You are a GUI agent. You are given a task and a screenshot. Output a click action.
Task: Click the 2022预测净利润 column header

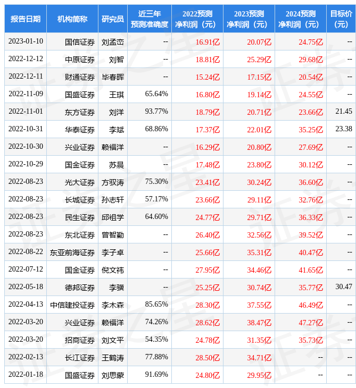tap(197, 19)
